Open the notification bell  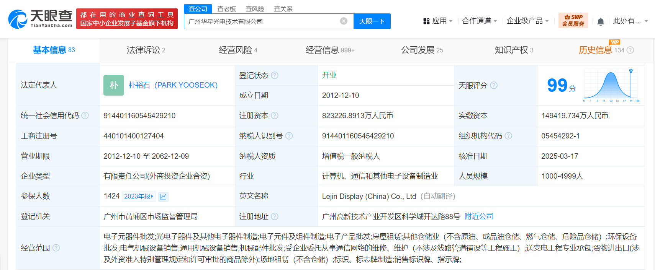(x=601, y=21)
